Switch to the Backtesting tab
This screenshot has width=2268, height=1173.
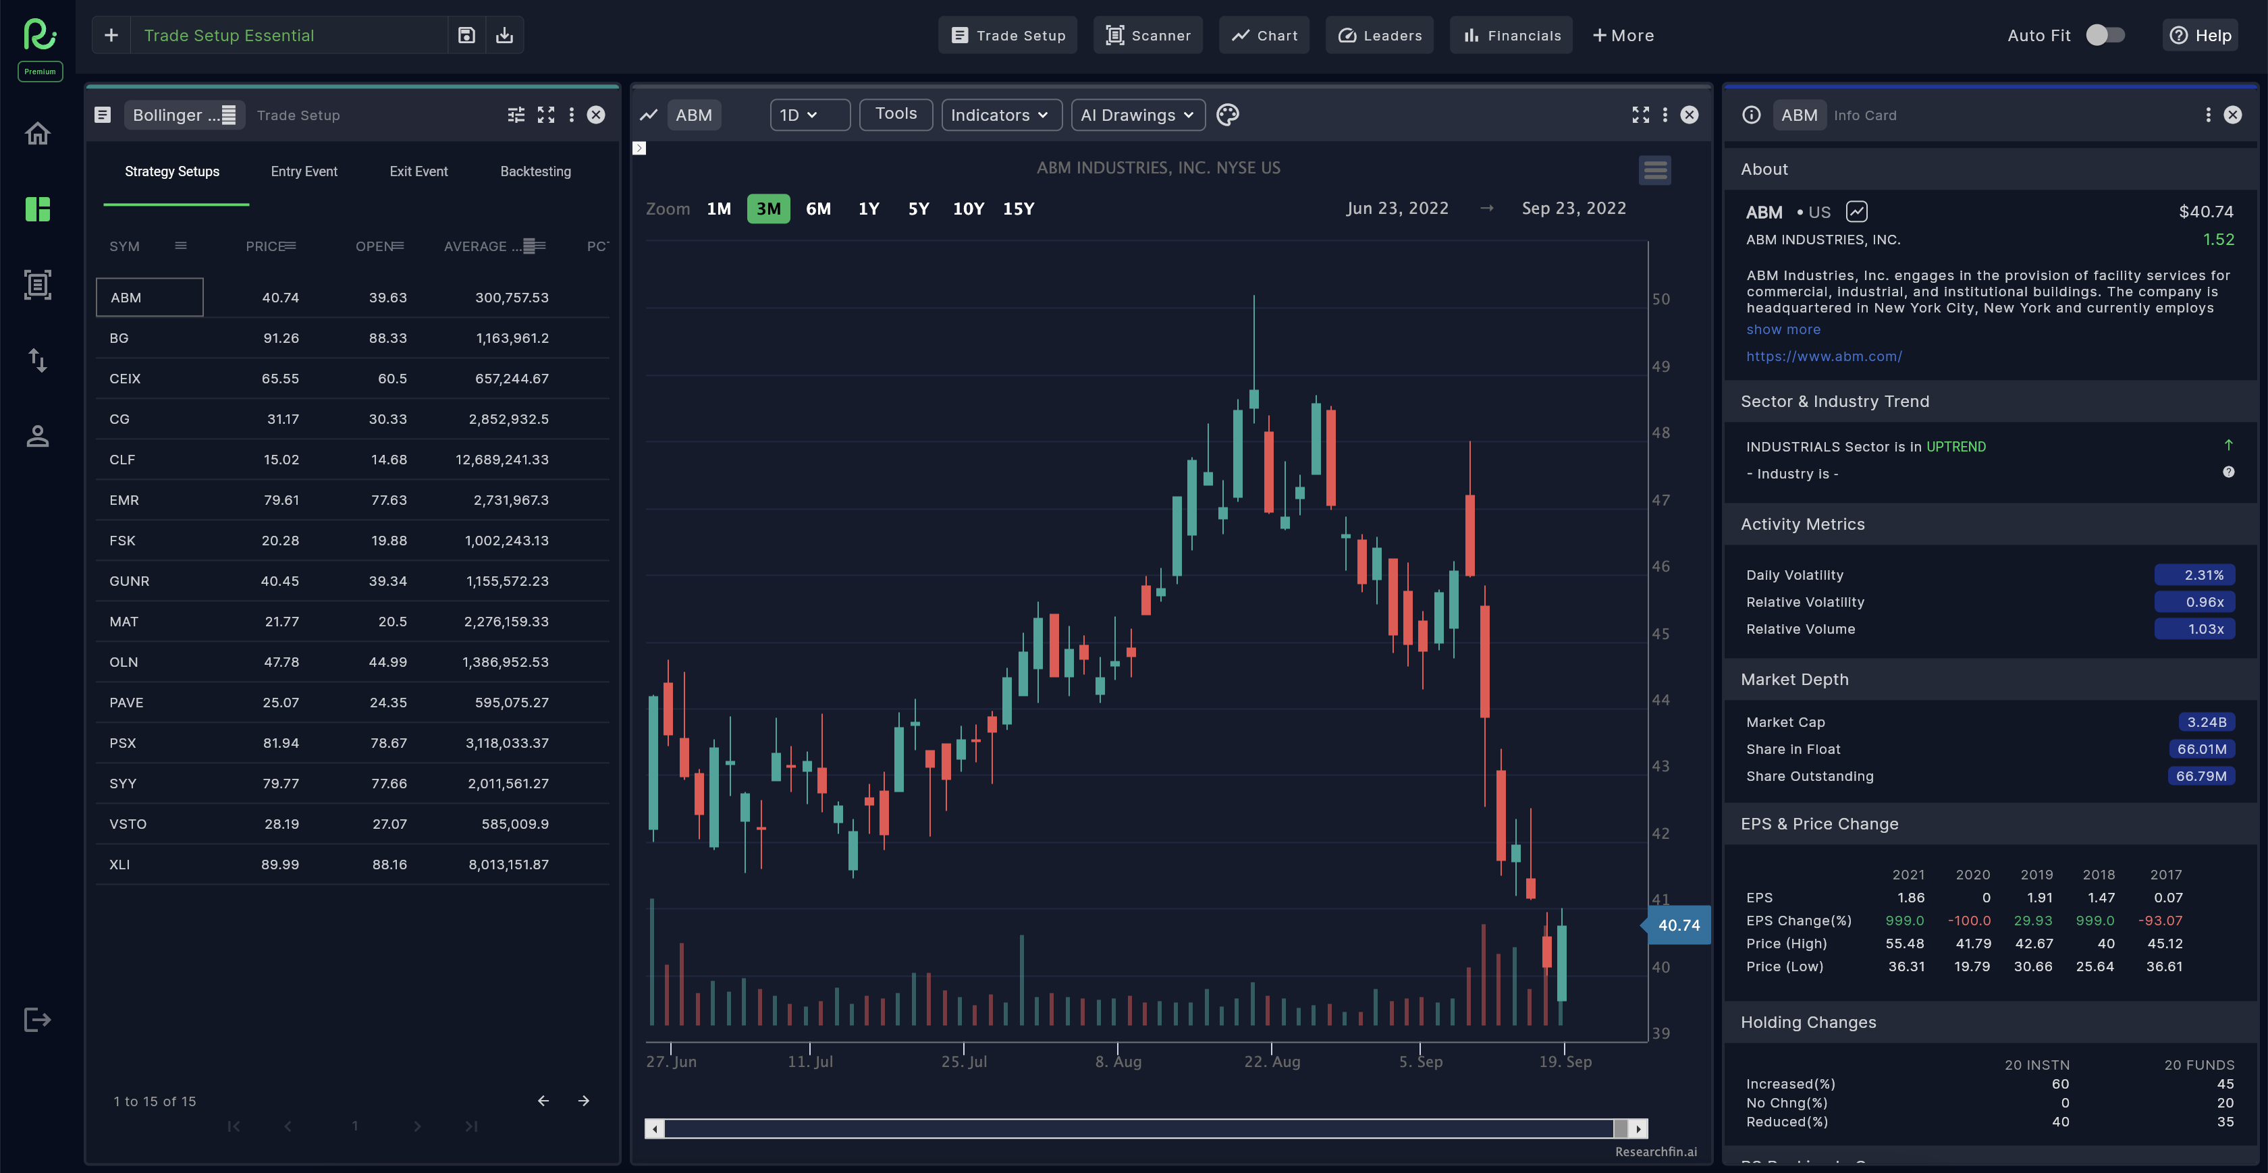535,171
